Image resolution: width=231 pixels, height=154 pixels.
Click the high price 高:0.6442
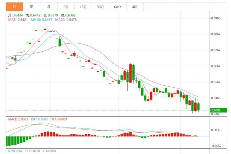tap(33, 15)
